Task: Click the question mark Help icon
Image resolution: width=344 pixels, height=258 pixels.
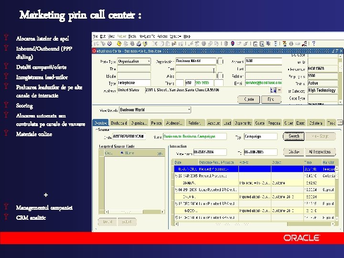Action: [314, 43]
